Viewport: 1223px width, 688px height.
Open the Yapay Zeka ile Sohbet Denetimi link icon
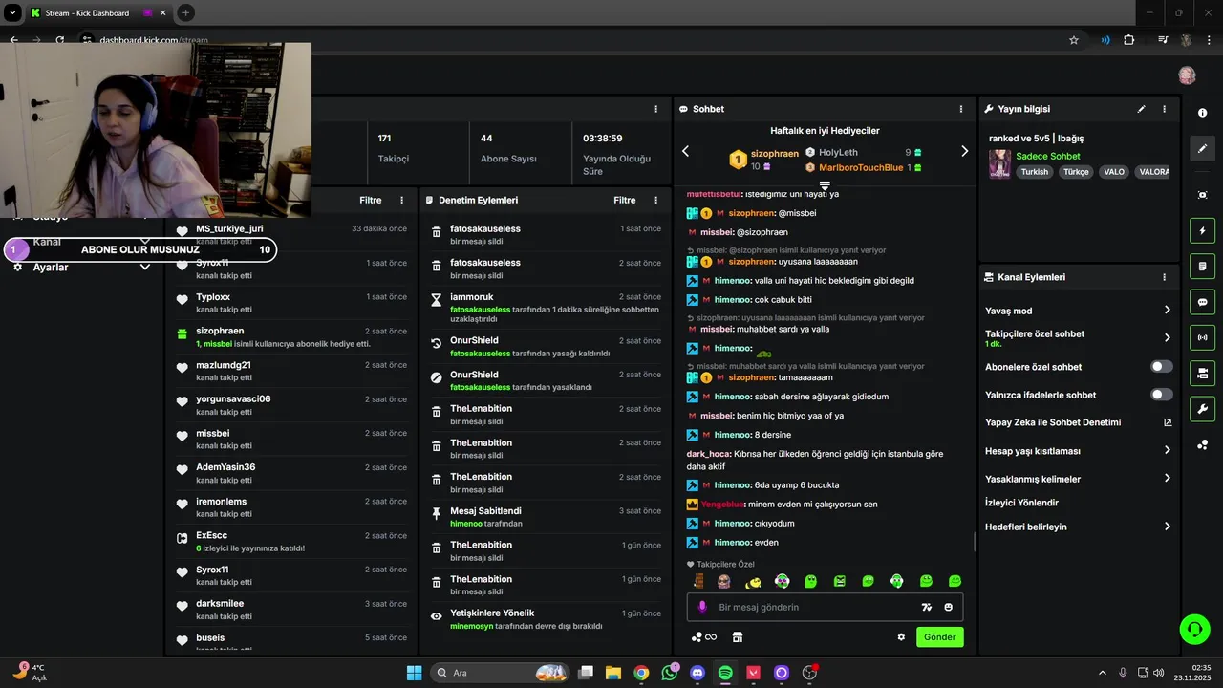[x=1168, y=422]
